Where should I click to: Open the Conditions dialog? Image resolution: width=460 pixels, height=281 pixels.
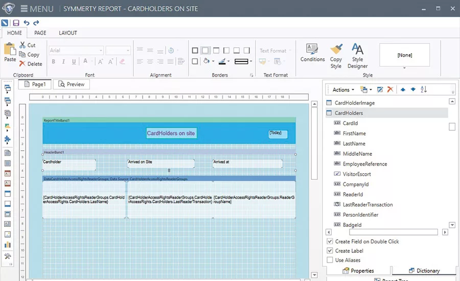(x=312, y=53)
